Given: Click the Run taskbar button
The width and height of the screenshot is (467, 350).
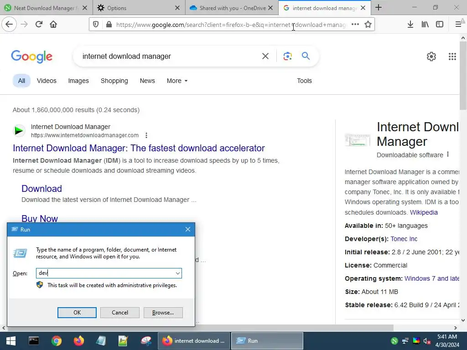Looking at the screenshot, I should pyautogui.click(x=267, y=341).
